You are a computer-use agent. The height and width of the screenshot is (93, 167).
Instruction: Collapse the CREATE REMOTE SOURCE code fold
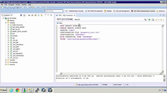[x=59, y=28]
